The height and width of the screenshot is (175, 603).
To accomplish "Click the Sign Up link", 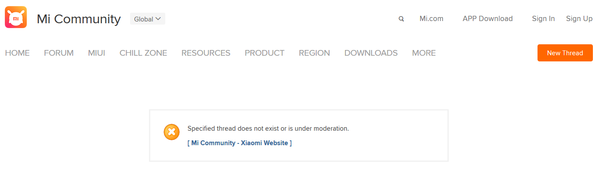I will tap(579, 19).
